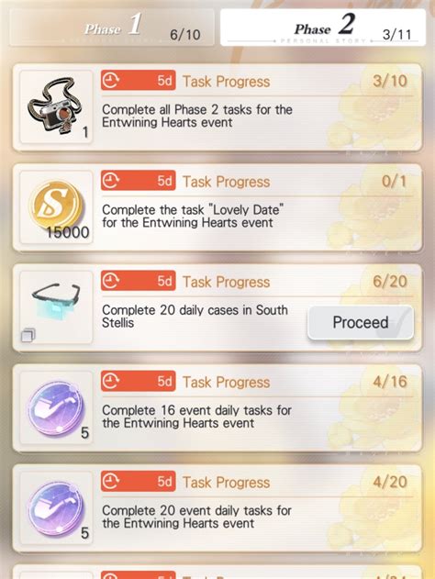Open the Complete all Phase 2 tasks card
435x579 pixels.
[217, 107]
